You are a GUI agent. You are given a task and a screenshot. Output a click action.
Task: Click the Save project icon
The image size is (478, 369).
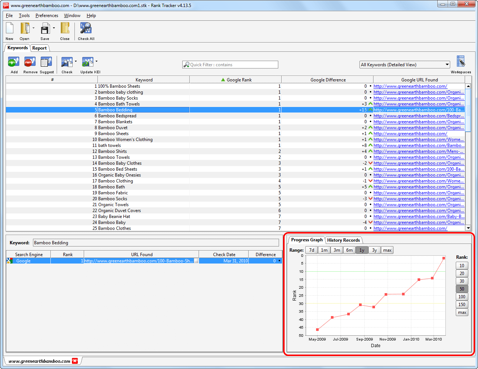tap(45, 28)
